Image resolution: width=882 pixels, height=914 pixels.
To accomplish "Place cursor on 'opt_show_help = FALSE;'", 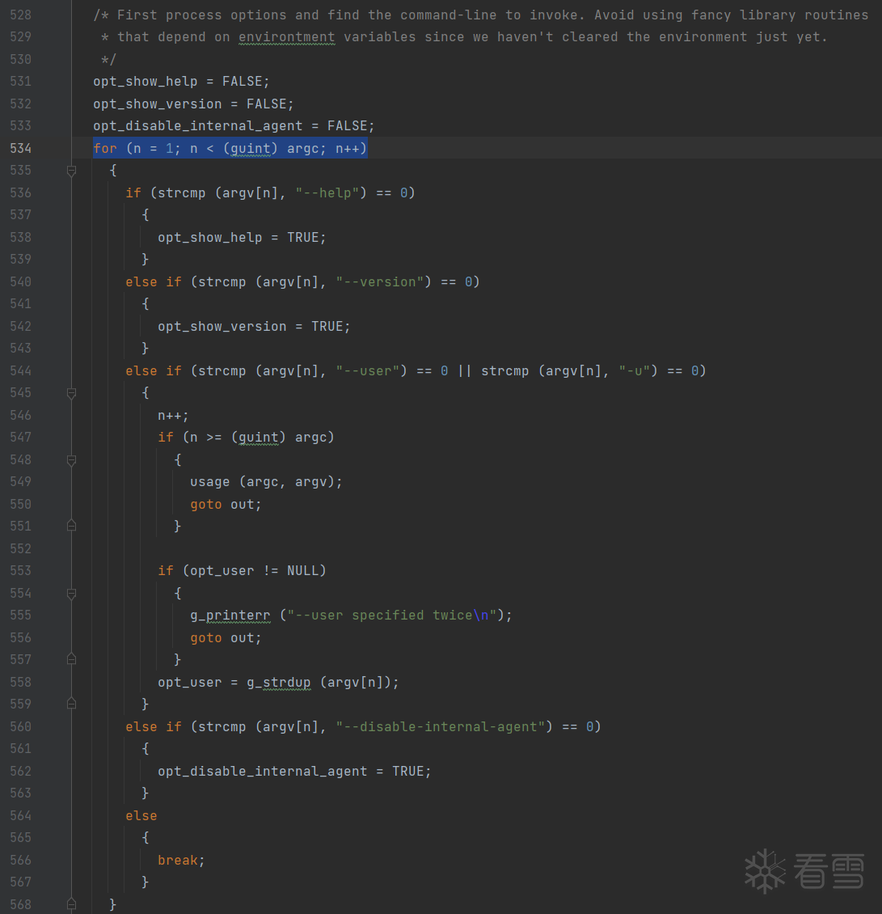I will (x=181, y=82).
